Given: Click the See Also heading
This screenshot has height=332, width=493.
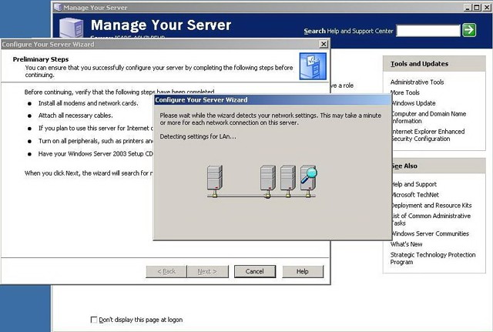Looking at the screenshot, I should pyautogui.click(x=404, y=166).
